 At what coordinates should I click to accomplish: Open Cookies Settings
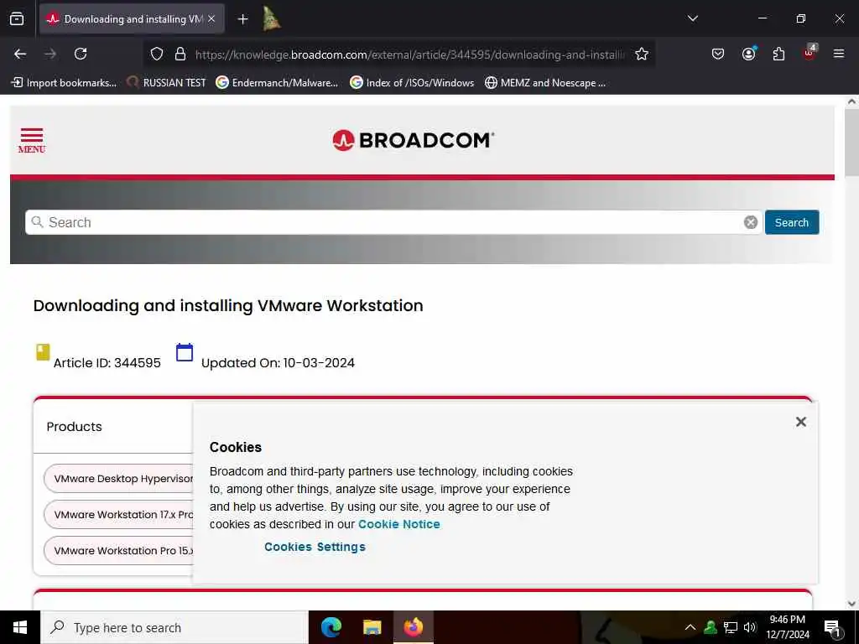315,547
